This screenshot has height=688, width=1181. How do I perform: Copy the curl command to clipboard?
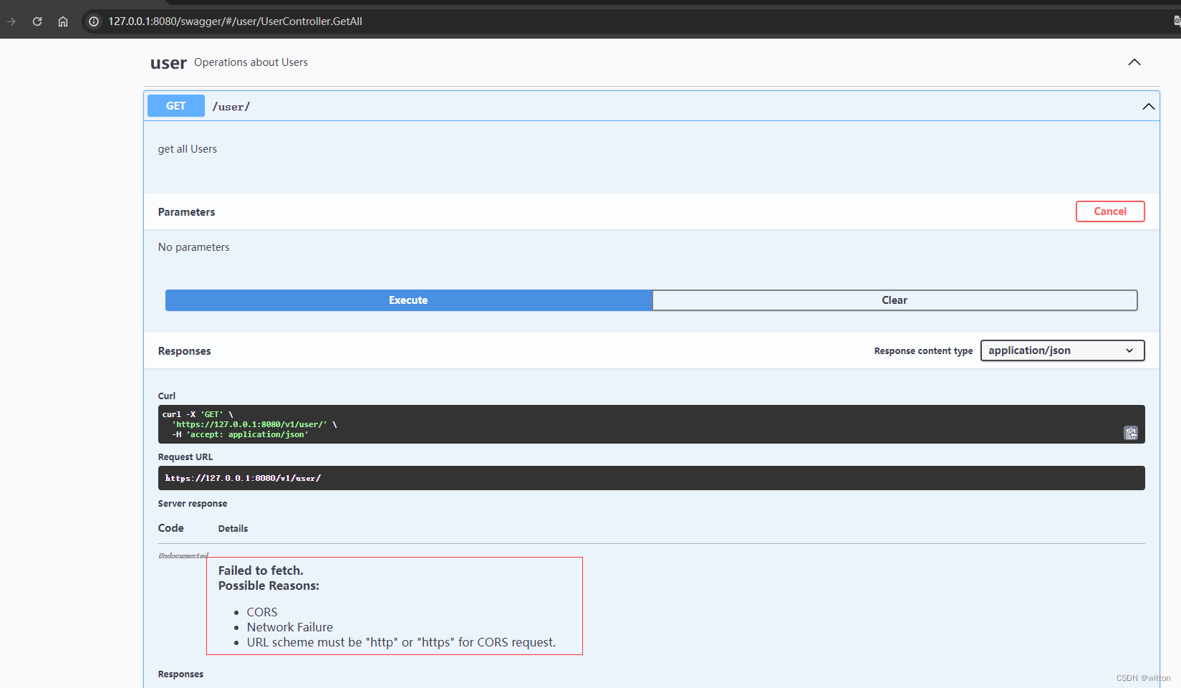[1130, 433]
